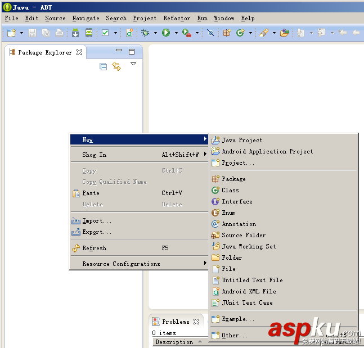
Task: Click the Run External Tools icon
Action: 187,33
